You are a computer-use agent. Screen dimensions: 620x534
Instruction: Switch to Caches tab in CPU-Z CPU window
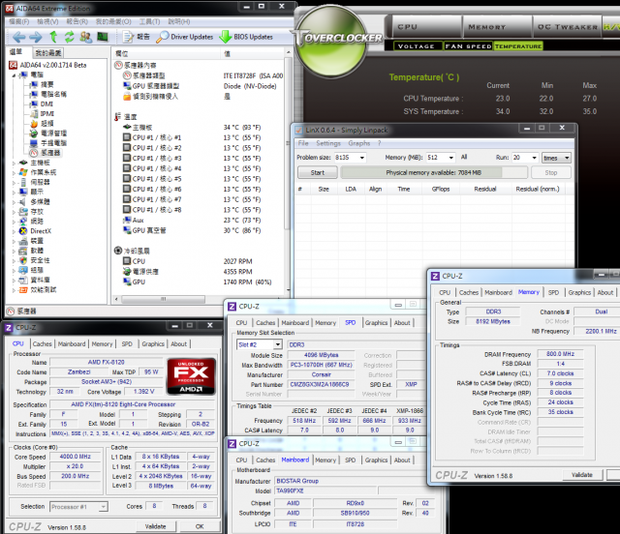(x=42, y=344)
